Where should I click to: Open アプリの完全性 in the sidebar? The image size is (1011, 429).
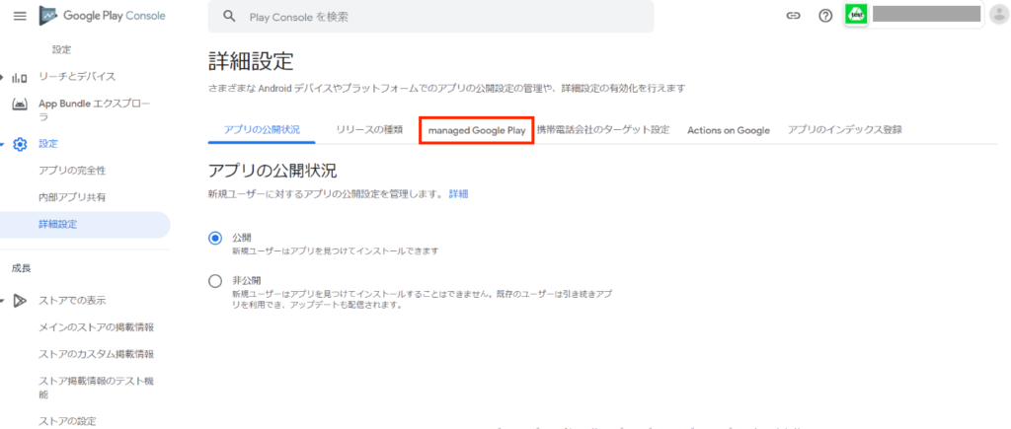[x=72, y=171]
